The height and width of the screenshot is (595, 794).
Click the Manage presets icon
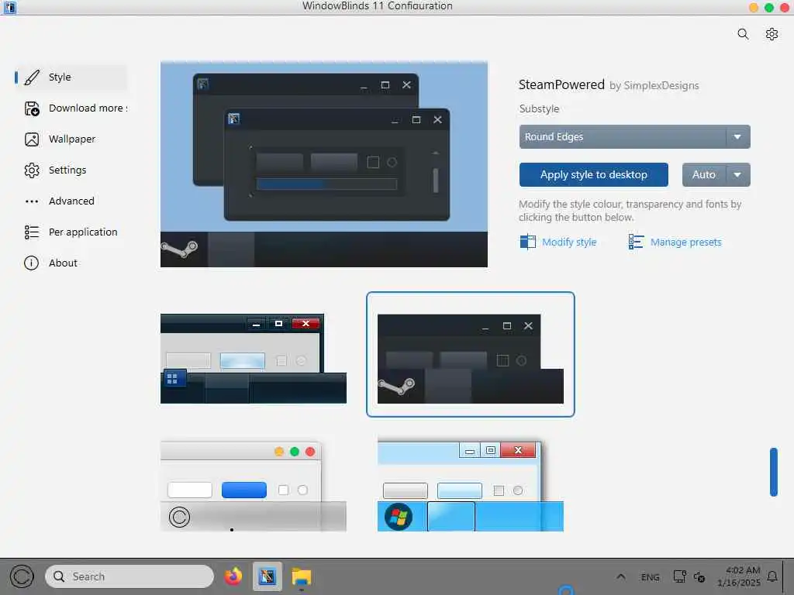click(636, 242)
